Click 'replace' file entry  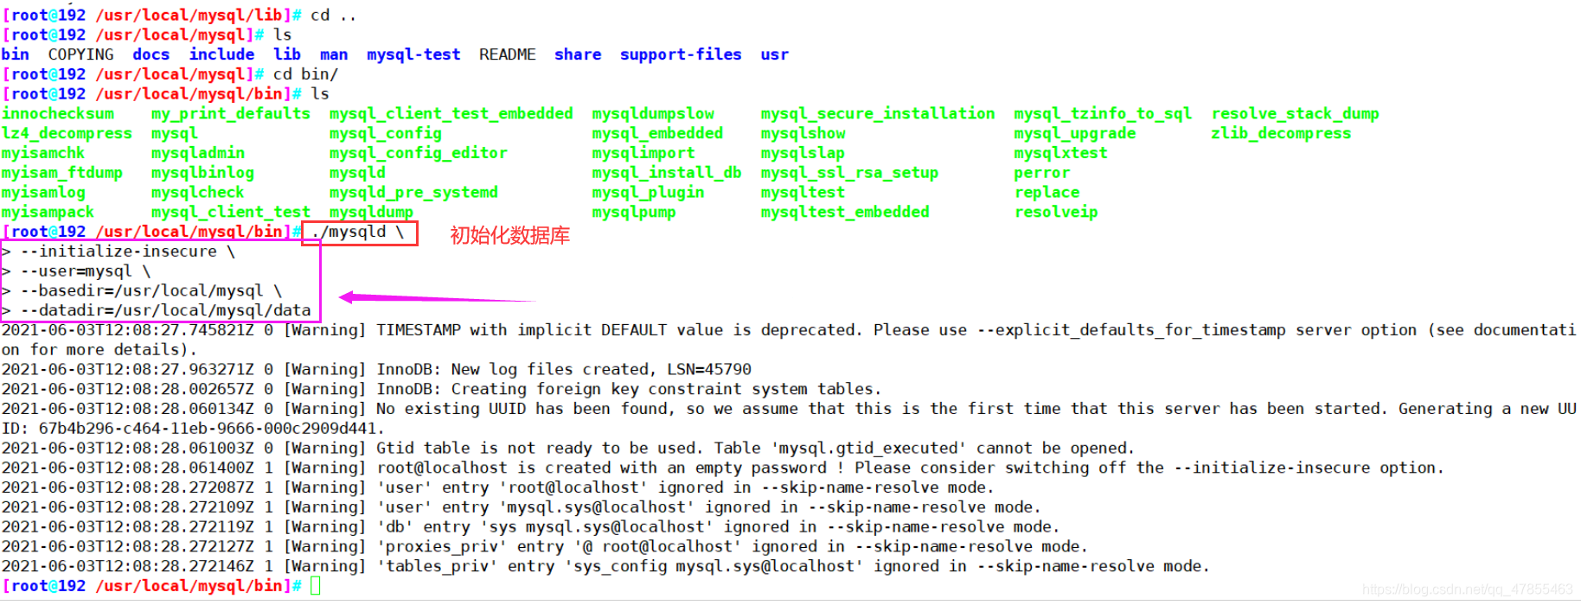pyautogui.click(x=1047, y=192)
